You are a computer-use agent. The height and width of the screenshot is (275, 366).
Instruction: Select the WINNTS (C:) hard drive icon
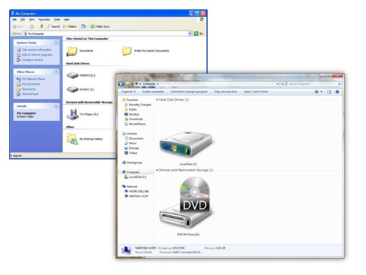73,76
